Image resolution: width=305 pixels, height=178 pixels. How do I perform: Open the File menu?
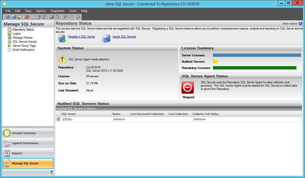click(8, 11)
